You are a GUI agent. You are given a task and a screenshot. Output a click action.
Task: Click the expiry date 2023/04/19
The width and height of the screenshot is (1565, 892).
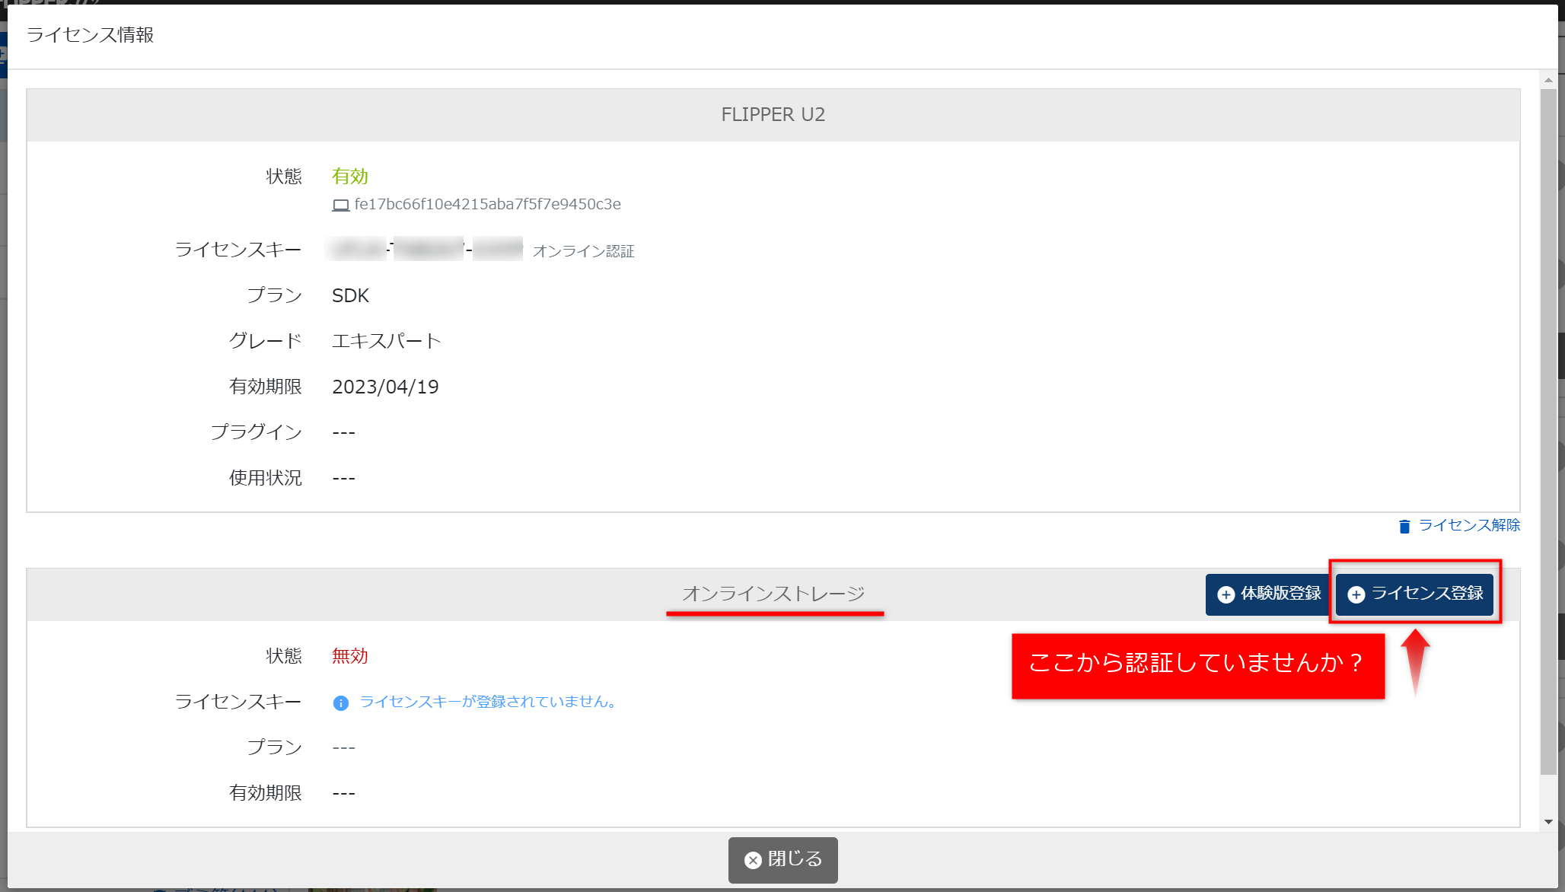coord(385,387)
